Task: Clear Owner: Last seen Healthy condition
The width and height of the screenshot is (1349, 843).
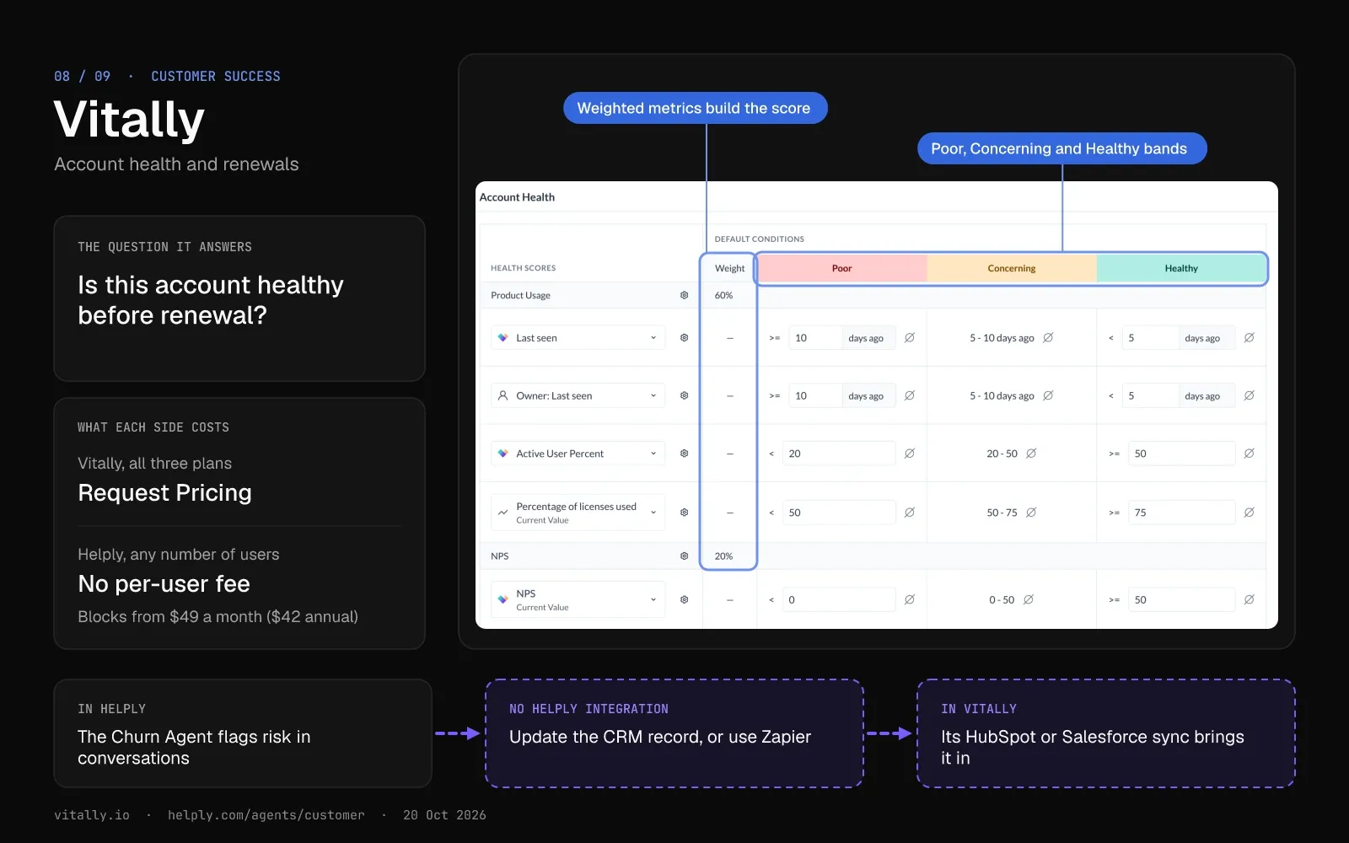Action: [1250, 395]
